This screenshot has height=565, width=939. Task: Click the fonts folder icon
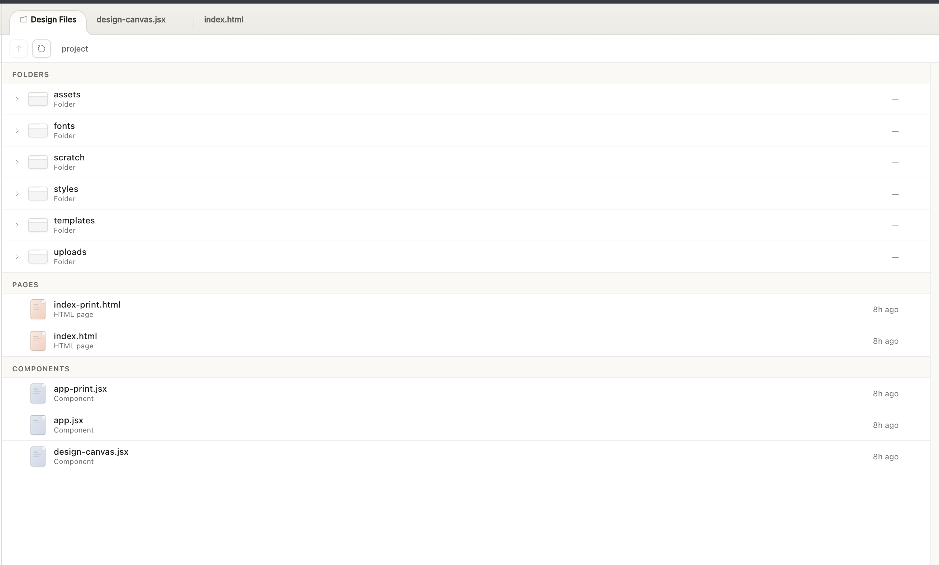38,131
